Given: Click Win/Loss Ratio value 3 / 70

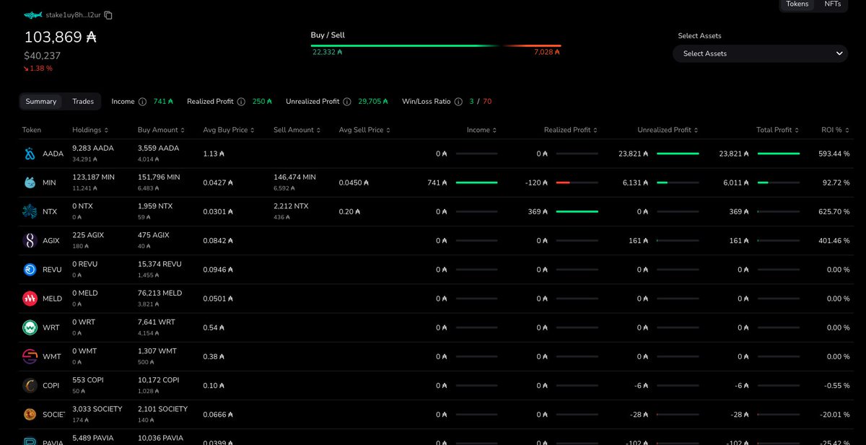Looking at the screenshot, I should pyautogui.click(x=480, y=102).
